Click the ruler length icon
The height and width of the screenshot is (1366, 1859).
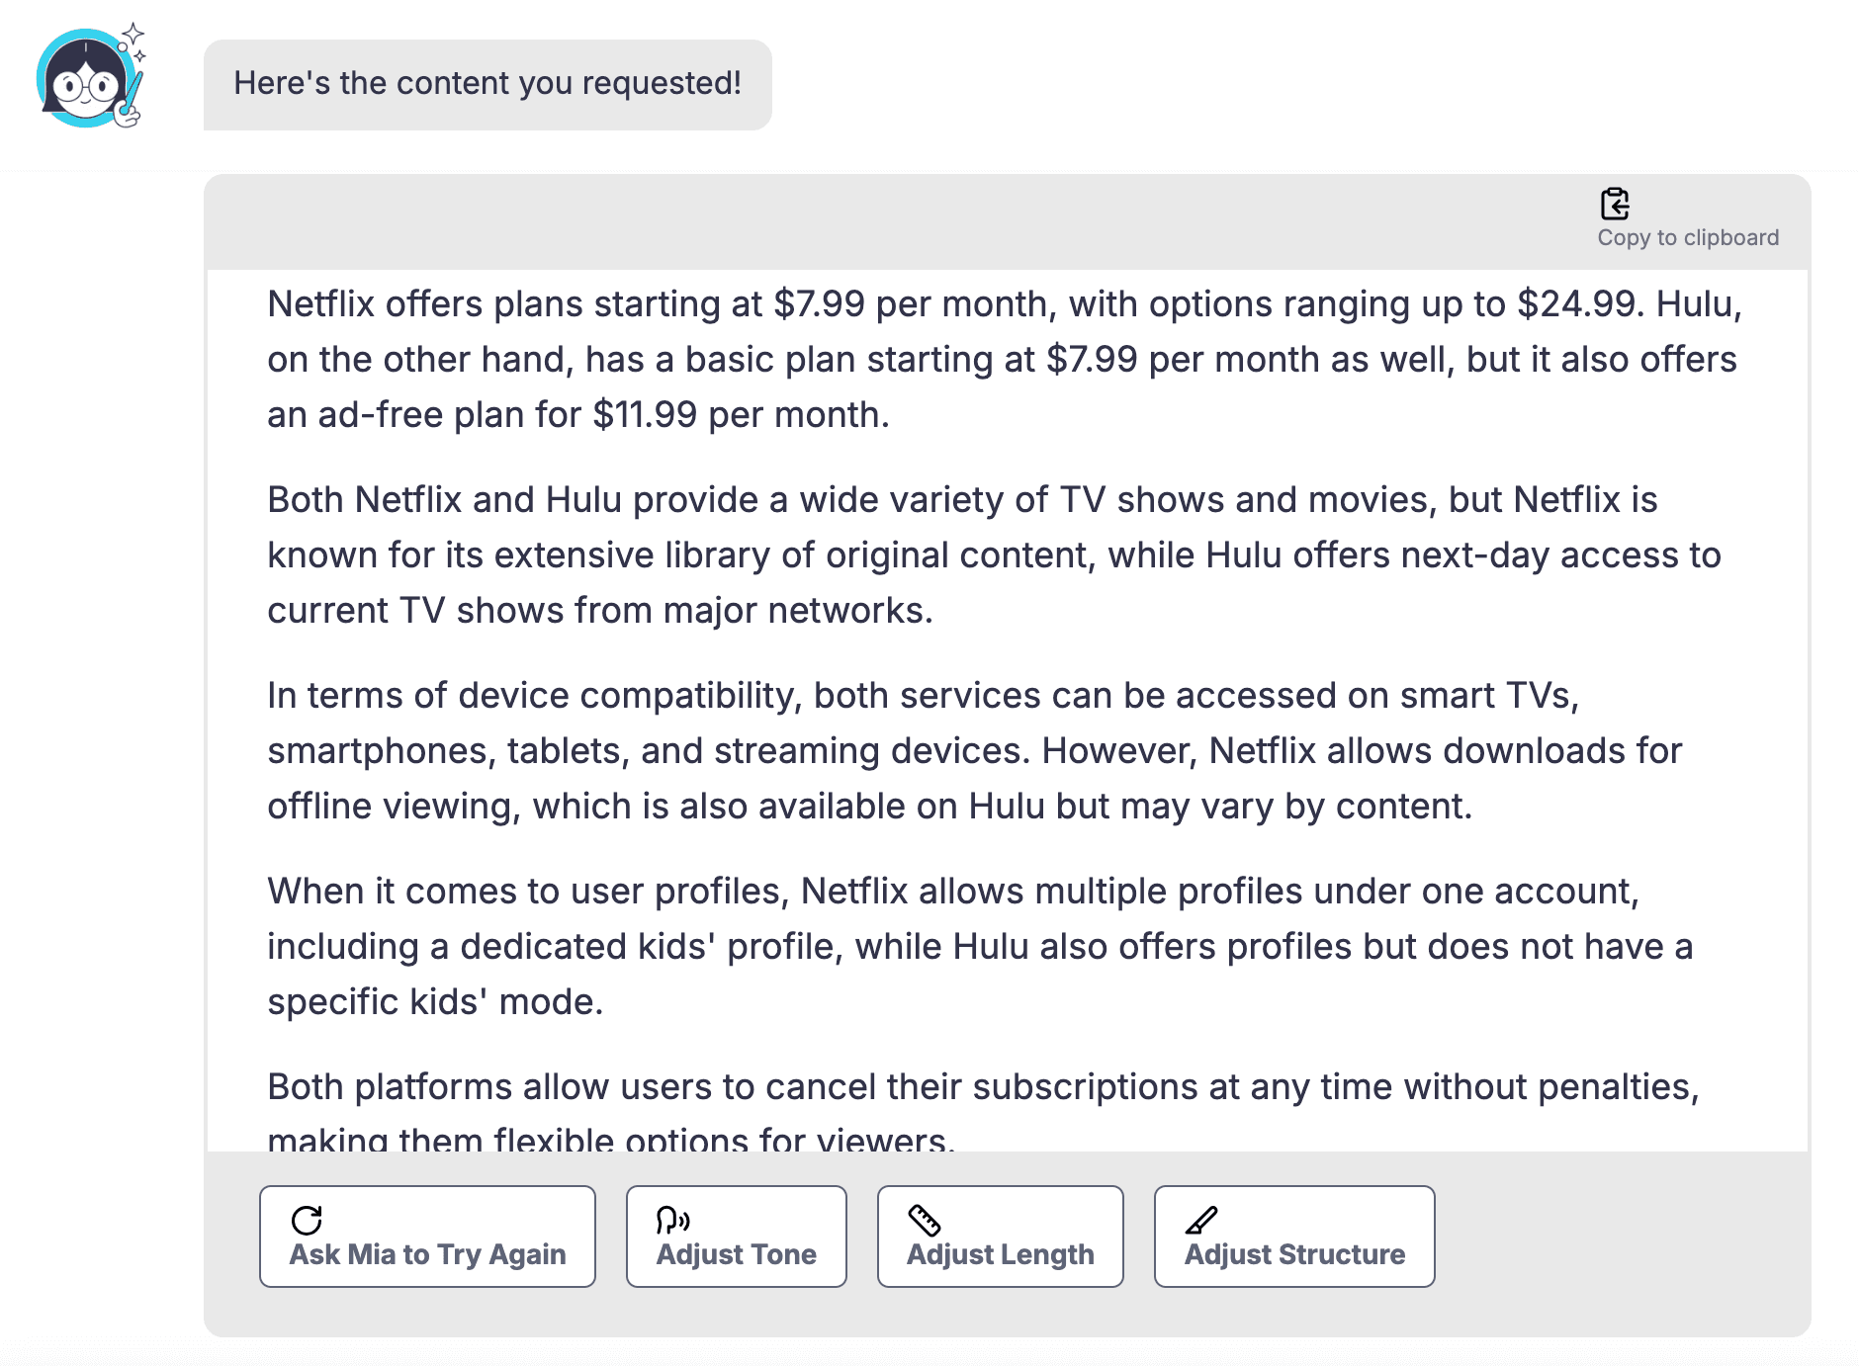(925, 1221)
